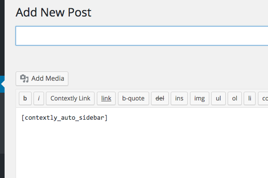Click the Add New Post heading
Viewport: 268px width, 178px height.
coord(54,12)
